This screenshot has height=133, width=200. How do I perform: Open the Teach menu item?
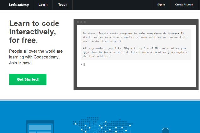pos(63,5)
